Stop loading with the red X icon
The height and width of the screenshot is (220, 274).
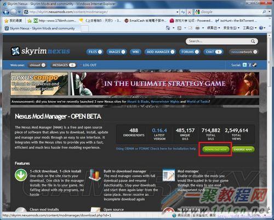point(190,12)
